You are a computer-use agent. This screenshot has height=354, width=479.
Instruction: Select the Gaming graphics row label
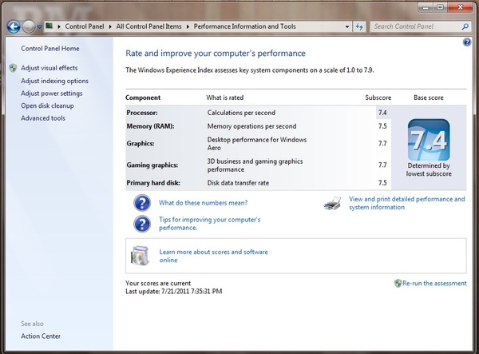click(x=152, y=165)
